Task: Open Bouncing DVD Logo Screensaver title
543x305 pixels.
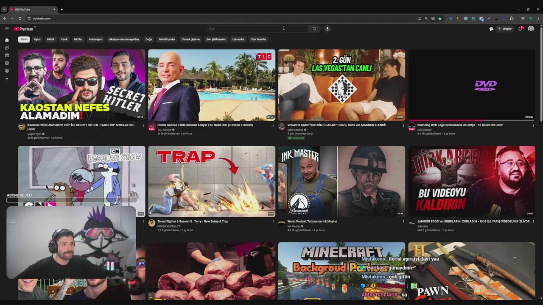Action: 460,125
